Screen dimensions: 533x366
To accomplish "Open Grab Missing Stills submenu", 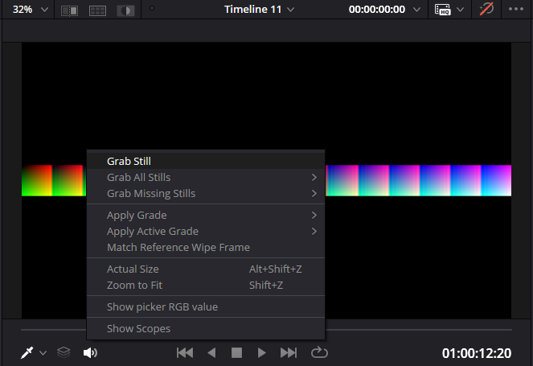I will pos(206,194).
